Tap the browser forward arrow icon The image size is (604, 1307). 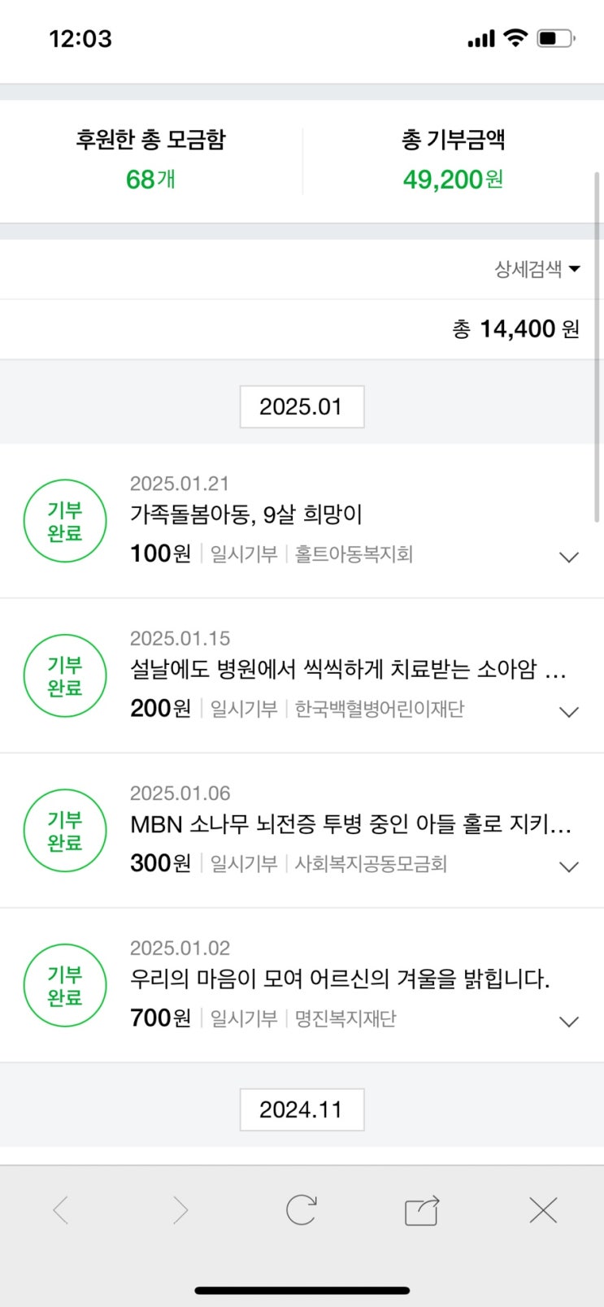coord(180,1210)
